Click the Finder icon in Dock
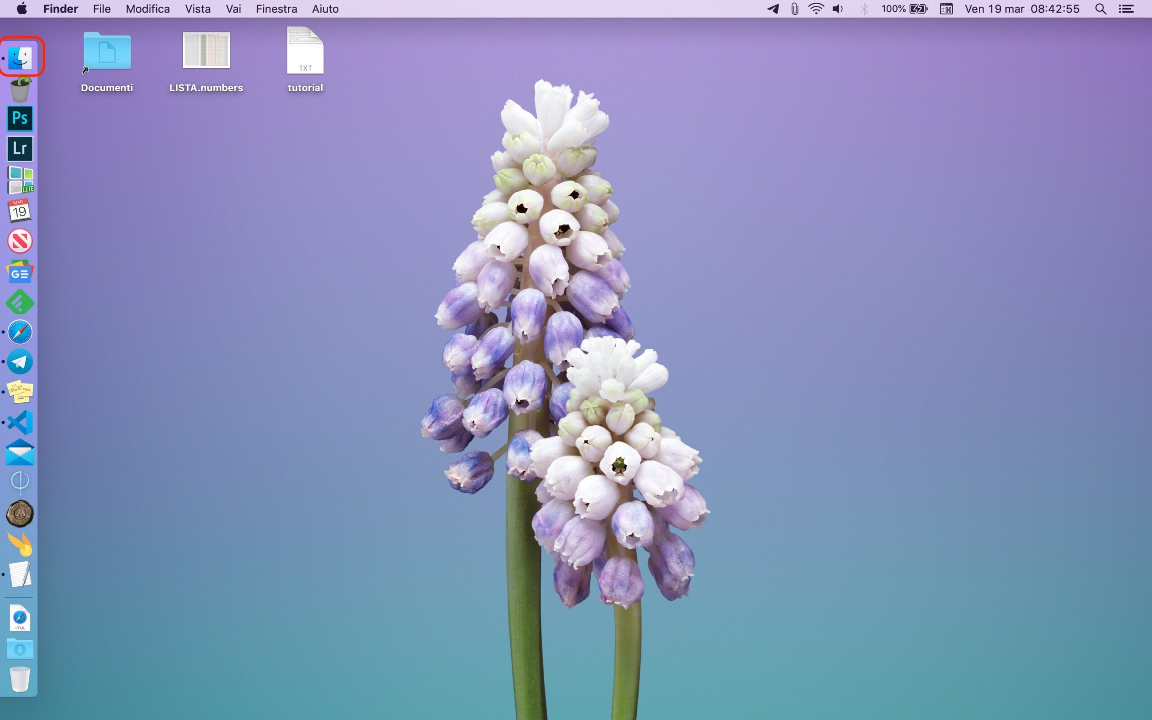1152x720 pixels. [20, 58]
